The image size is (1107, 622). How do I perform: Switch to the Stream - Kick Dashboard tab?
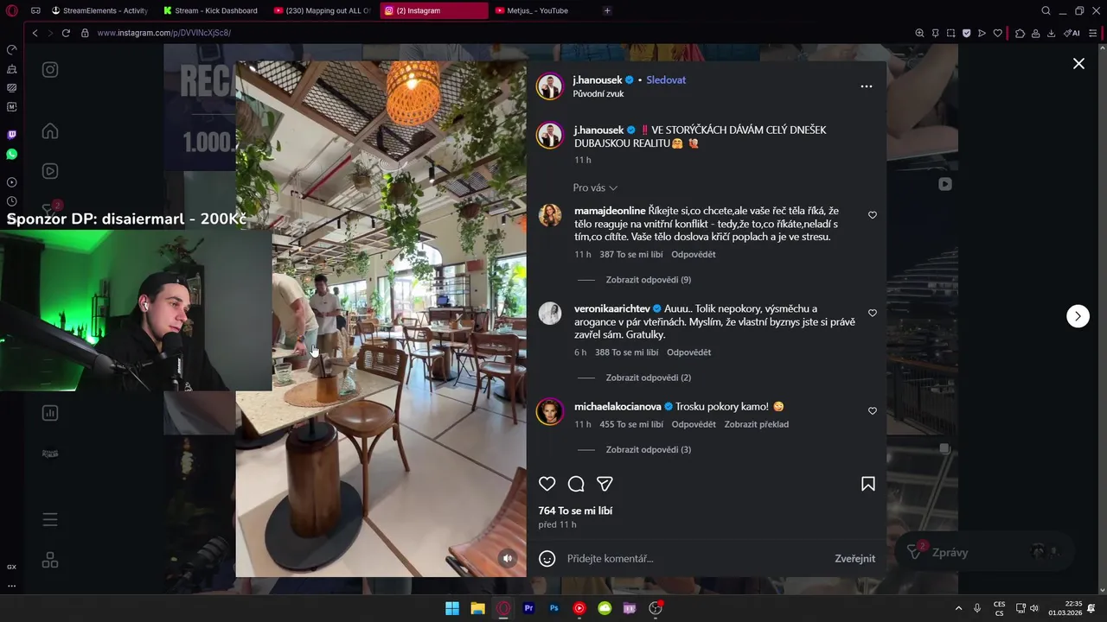212,10
